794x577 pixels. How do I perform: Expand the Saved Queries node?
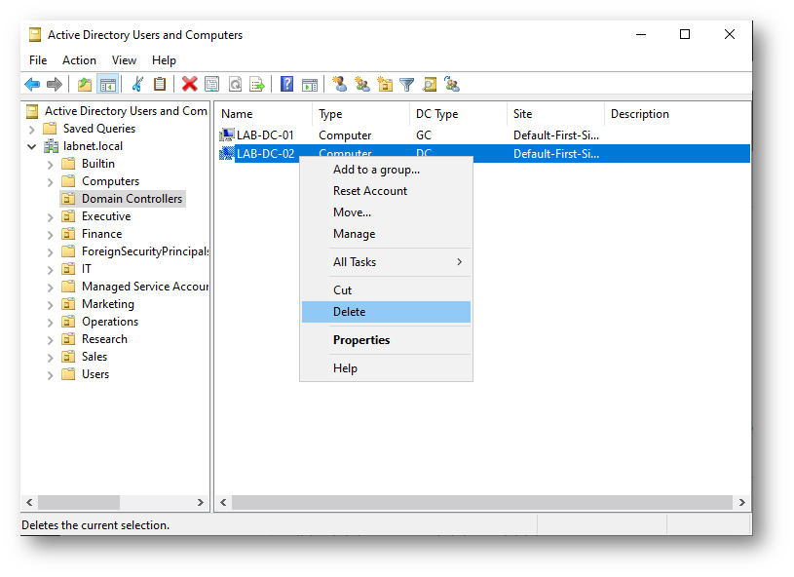(32, 130)
